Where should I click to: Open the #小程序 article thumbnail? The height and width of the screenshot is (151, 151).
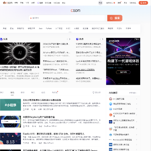pos(10,105)
